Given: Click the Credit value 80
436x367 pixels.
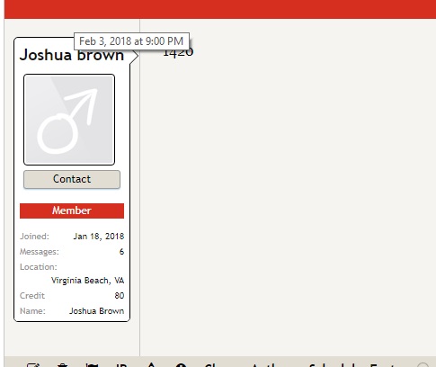Looking at the screenshot, I should [x=120, y=296].
